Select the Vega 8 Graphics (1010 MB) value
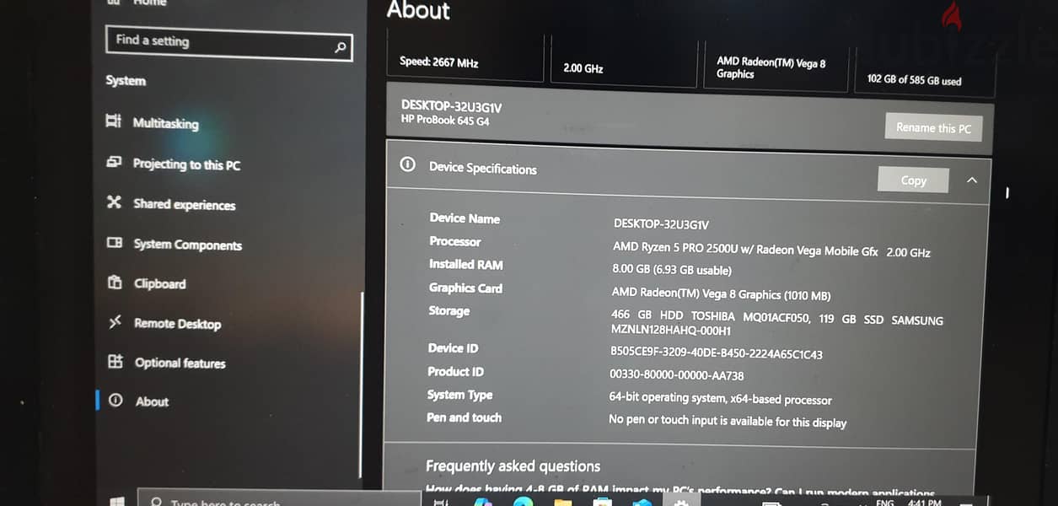 pos(721,294)
